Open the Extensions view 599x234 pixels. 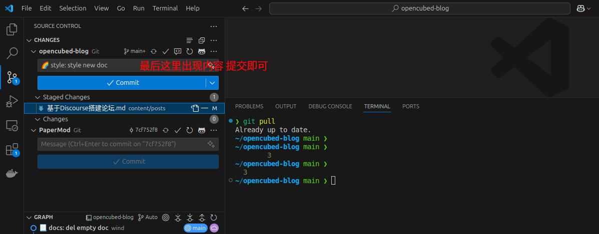point(12,150)
